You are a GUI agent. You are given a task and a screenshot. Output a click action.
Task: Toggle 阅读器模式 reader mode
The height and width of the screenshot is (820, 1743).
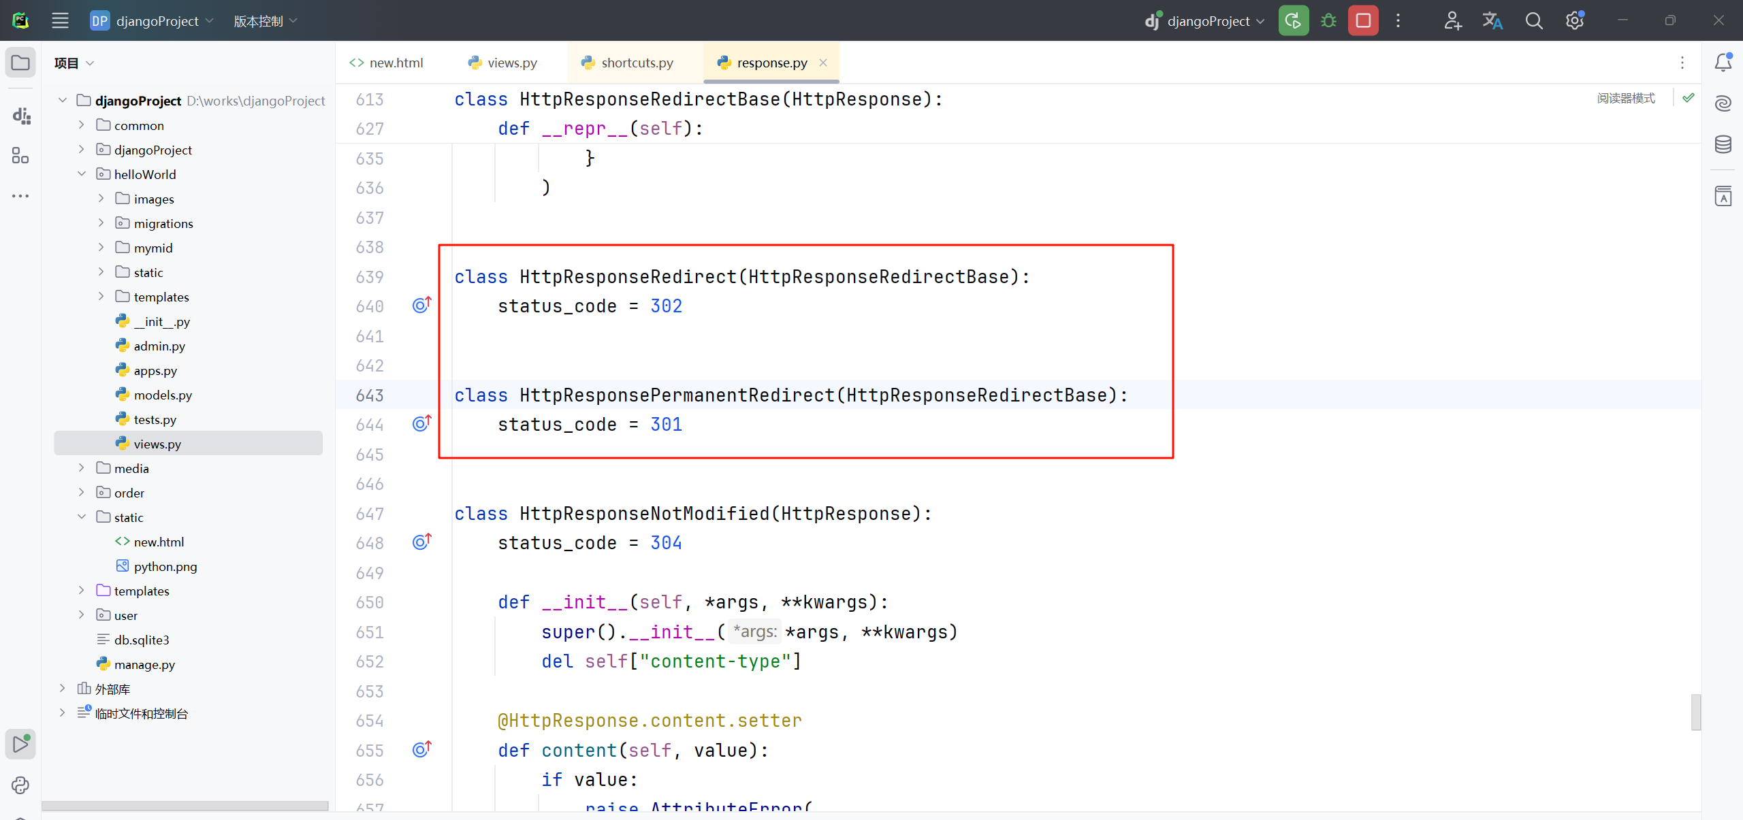[1626, 98]
